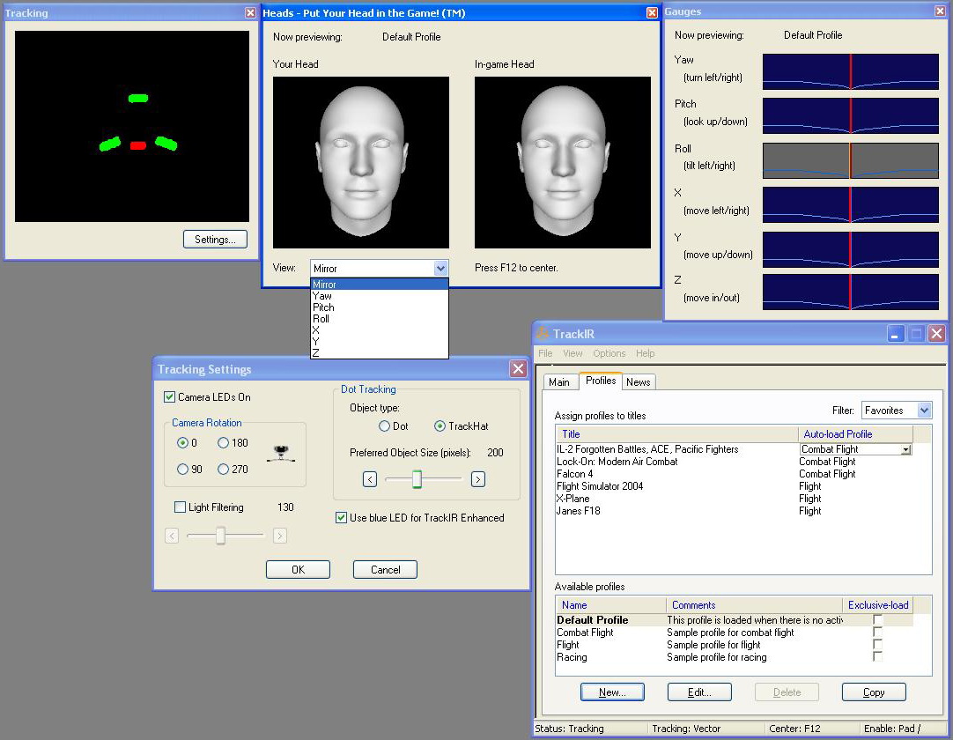Click the Light Filtering slider thumb

click(x=220, y=536)
